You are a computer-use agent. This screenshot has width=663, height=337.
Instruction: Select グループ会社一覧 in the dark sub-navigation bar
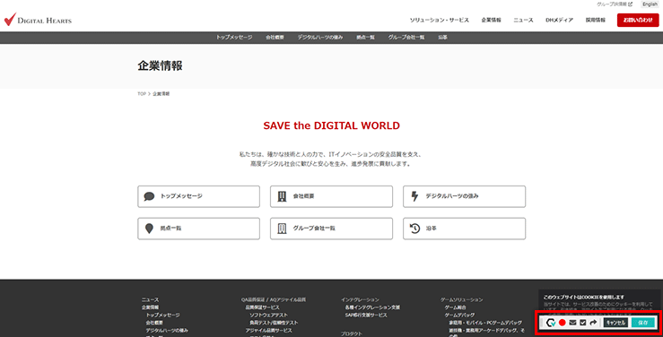point(406,37)
